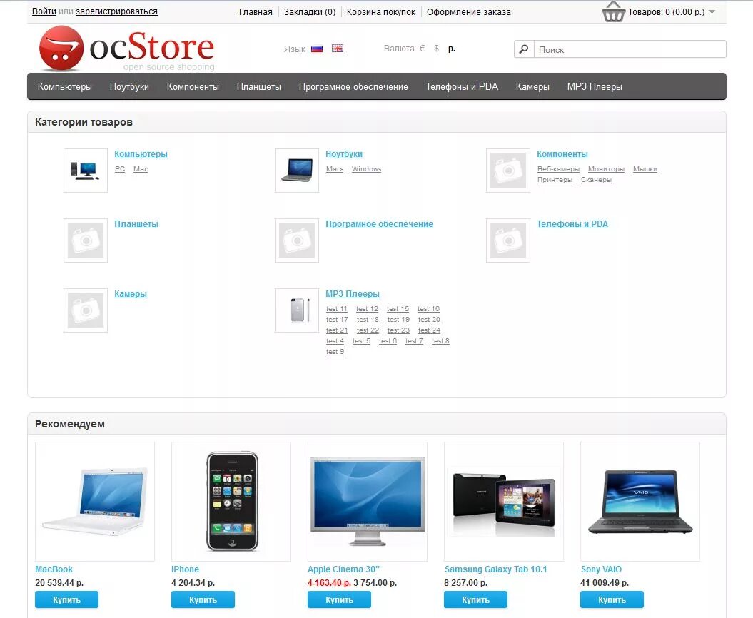Click Купить under iPhone
Image resolution: width=753 pixels, height=618 pixels.
pos(203,599)
